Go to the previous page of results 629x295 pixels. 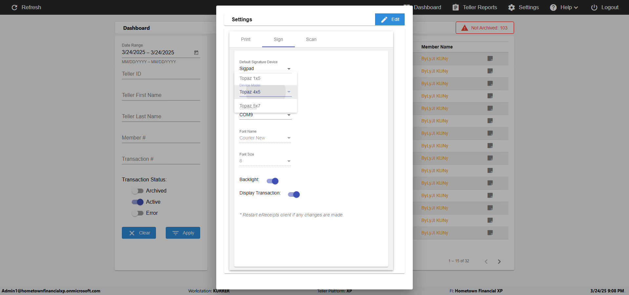click(x=486, y=261)
